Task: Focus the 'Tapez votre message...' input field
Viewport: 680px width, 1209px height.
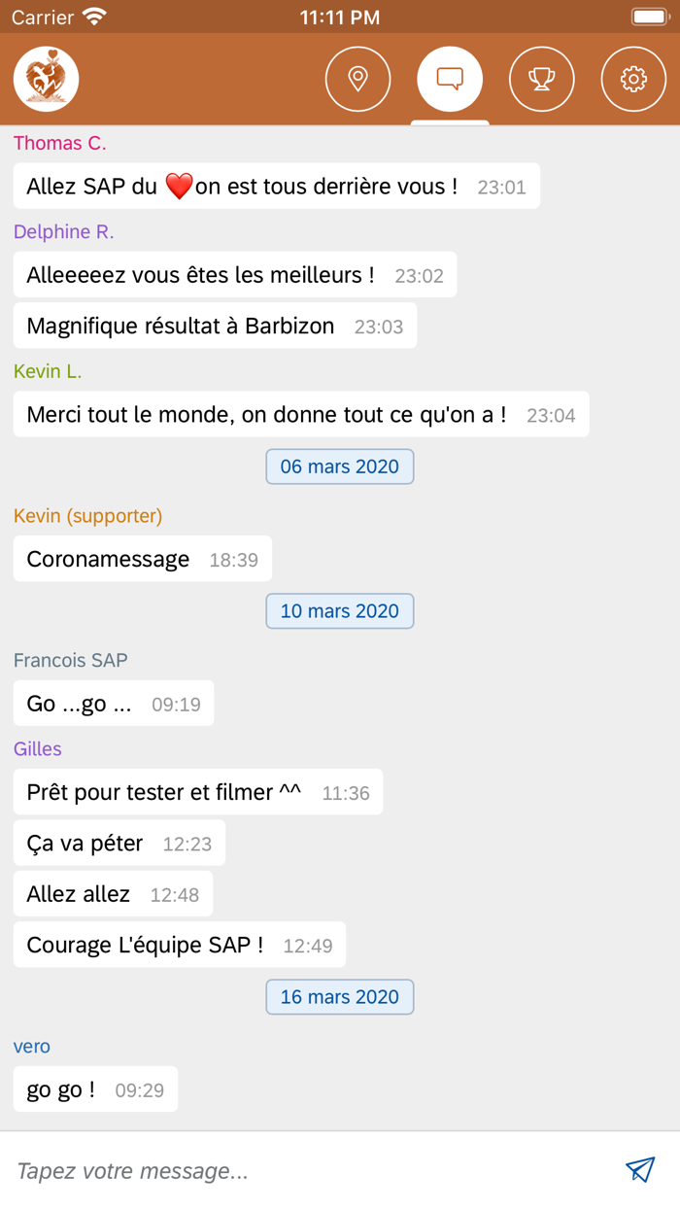Action: click(x=291, y=1171)
